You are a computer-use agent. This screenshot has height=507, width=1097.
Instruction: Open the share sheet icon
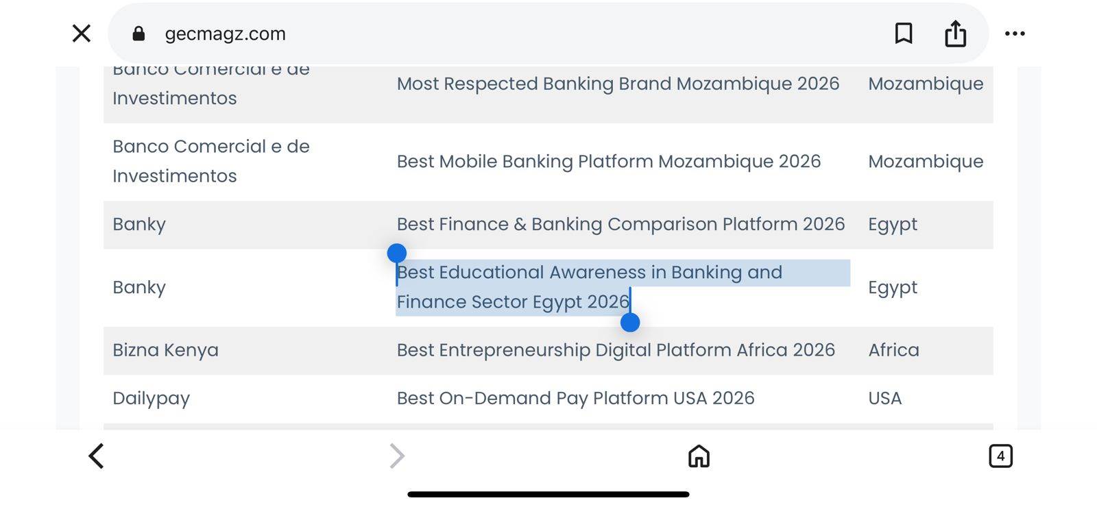click(x=955, y=34)
